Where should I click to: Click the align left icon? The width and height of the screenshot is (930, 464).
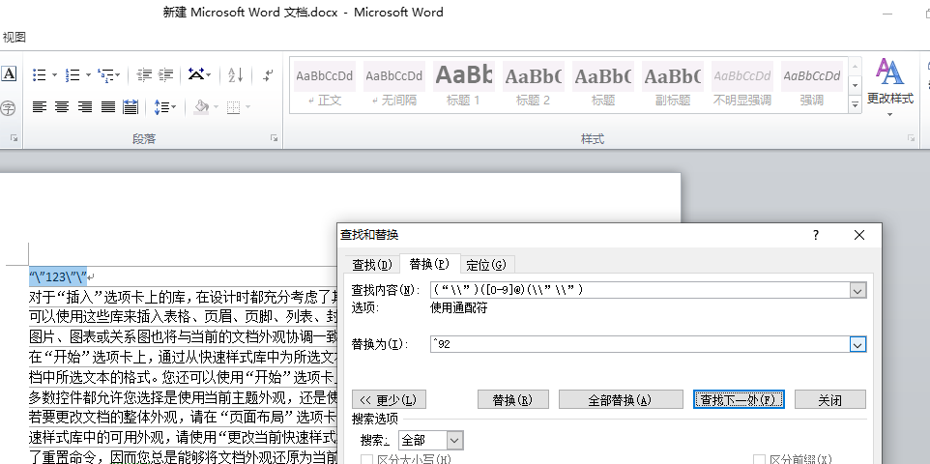tap(39, 106)
